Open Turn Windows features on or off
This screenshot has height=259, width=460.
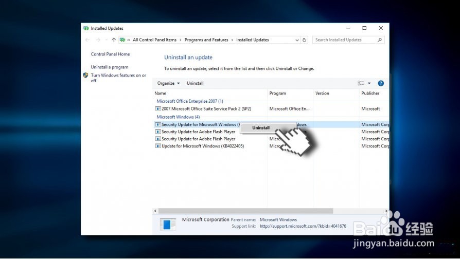118,78
